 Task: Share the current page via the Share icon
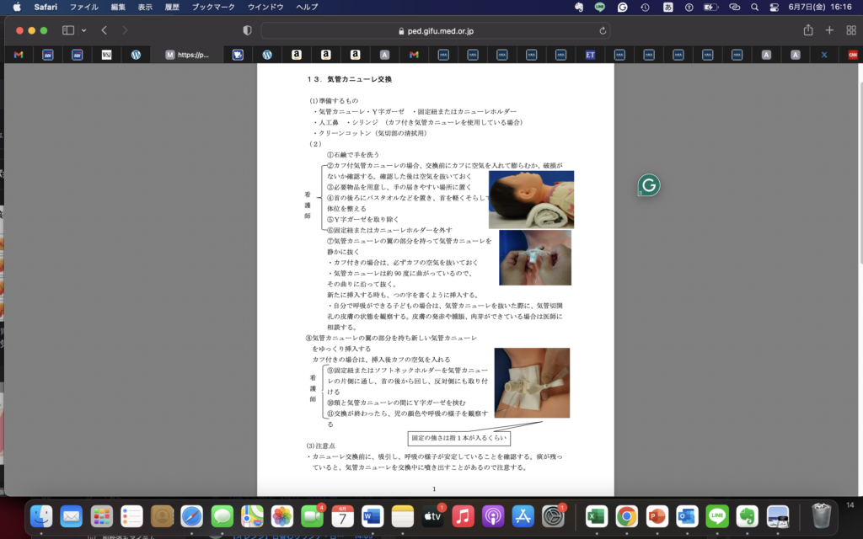click(x=807, y=28)
